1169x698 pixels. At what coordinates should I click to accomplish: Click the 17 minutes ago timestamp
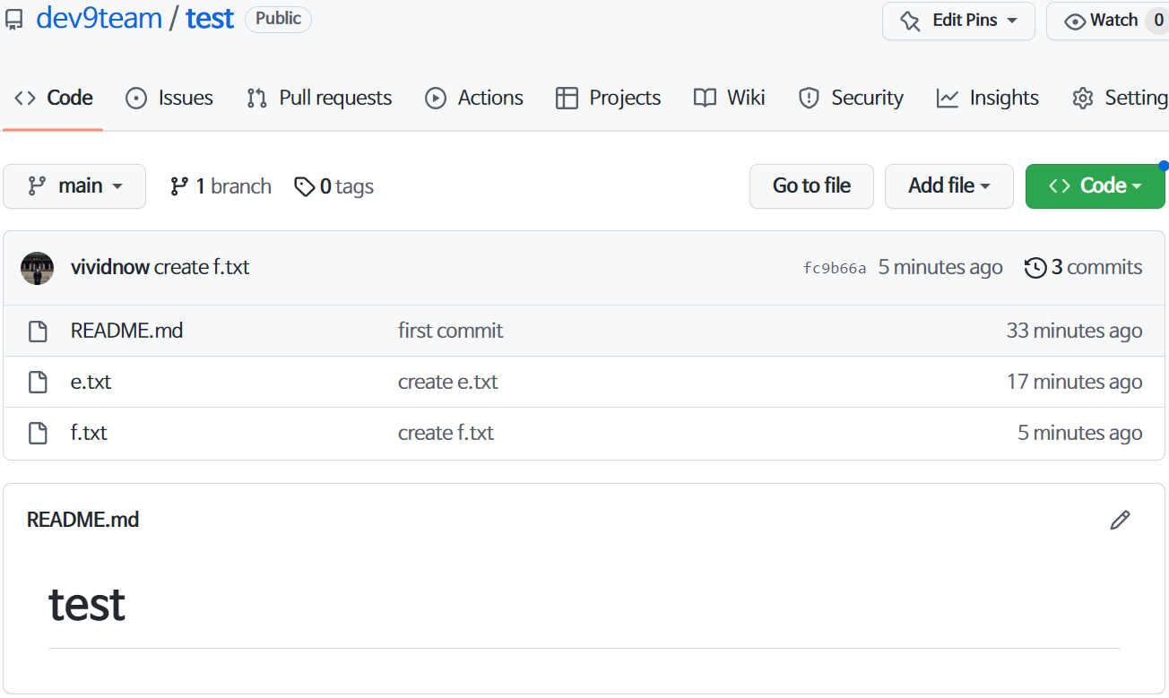pos(1074,382)
